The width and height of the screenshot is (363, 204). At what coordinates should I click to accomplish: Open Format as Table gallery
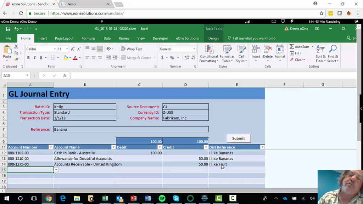coord(227,54)
